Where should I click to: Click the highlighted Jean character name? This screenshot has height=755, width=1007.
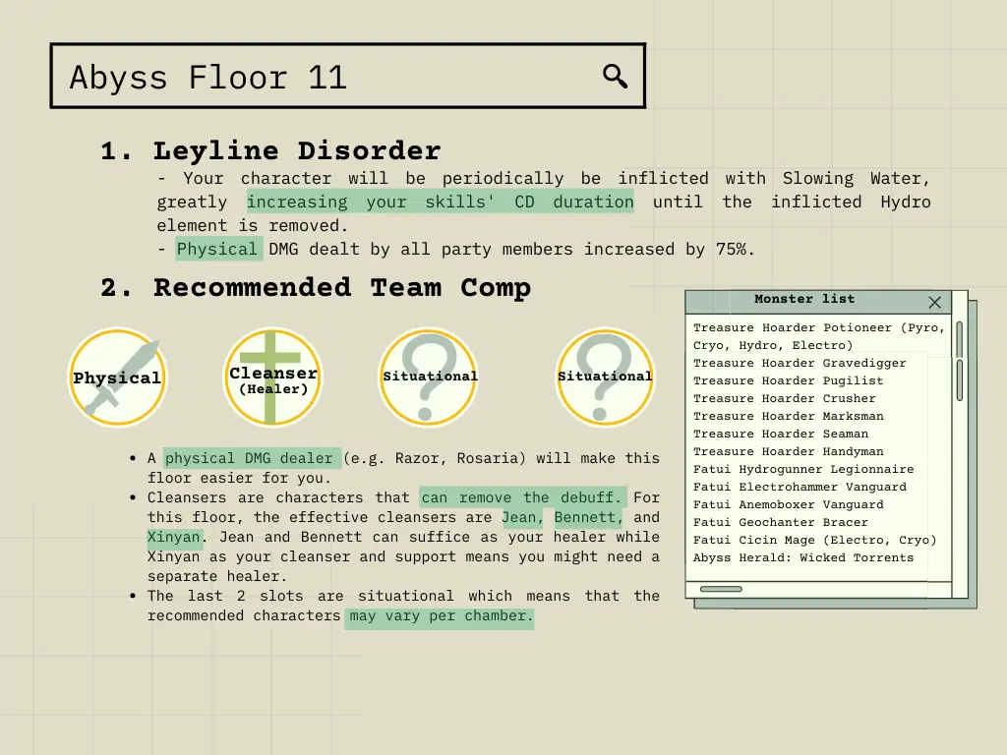(521, 517)
